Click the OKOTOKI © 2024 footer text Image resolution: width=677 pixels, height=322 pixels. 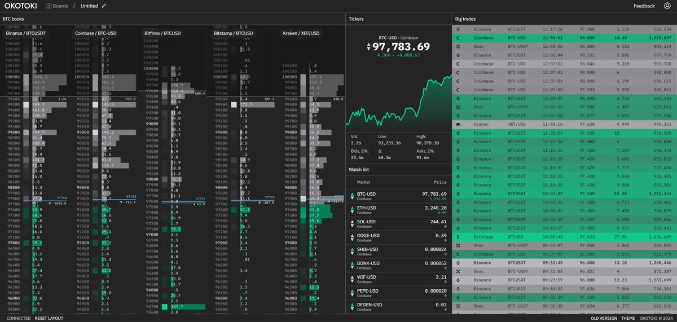[x=655, y=318]
